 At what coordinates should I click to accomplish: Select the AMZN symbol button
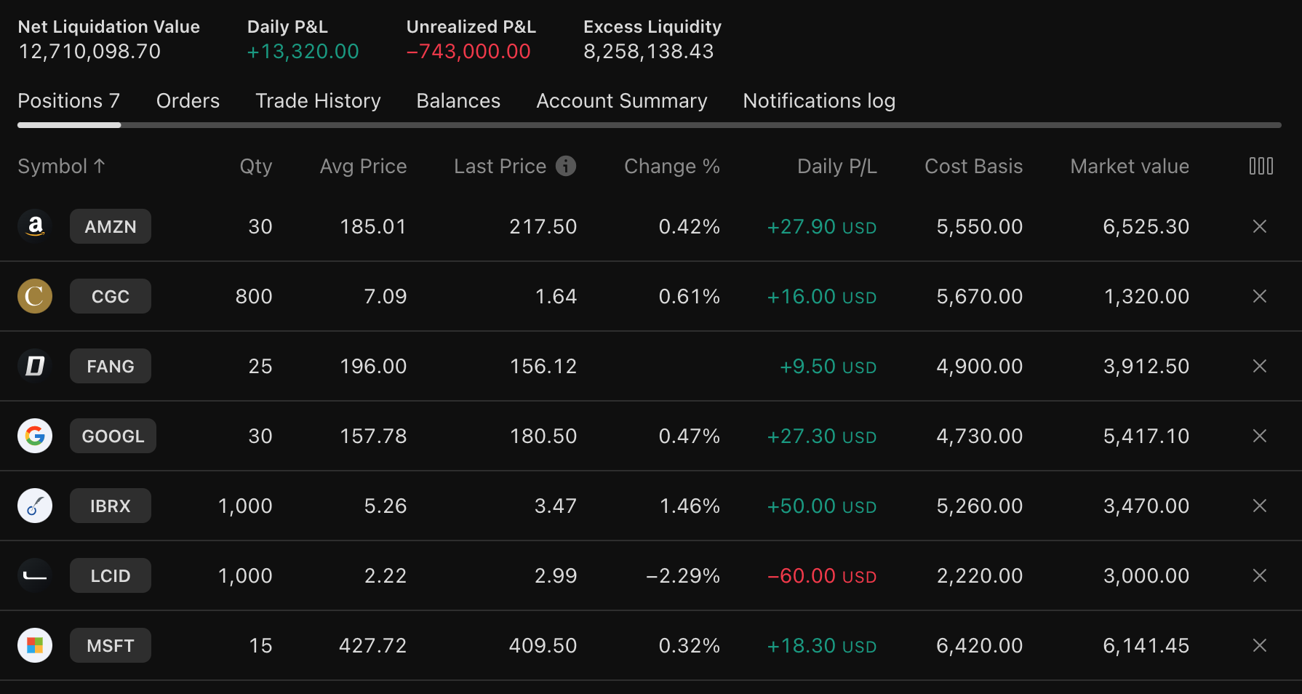point(110,226)
